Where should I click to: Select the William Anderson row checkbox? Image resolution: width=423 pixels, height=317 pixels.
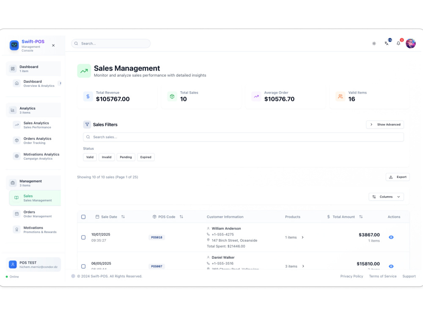83,238
